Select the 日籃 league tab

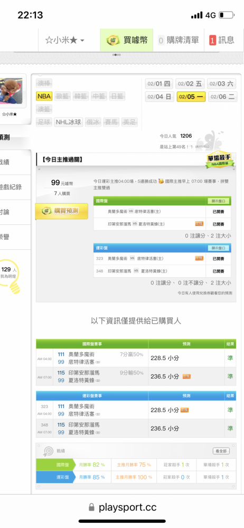click(117, 96)
